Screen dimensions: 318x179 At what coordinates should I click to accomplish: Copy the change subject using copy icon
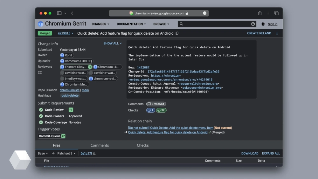177,33
